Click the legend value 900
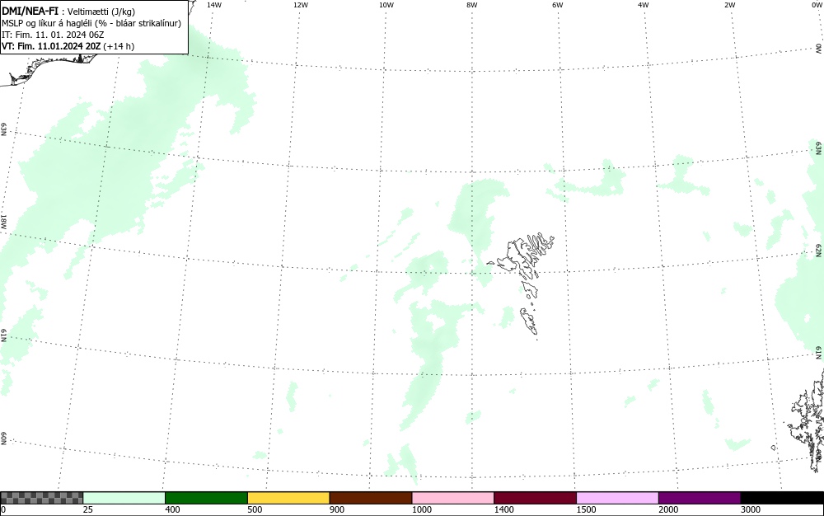The width and height of the screenshot is (824, 516). [337, 509]
